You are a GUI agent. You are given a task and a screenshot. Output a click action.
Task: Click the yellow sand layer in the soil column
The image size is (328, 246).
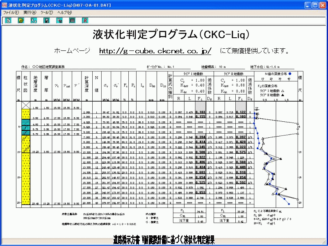26,172
